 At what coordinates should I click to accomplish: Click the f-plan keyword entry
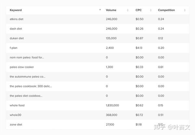pyautogui.click(x=13, y=48)
